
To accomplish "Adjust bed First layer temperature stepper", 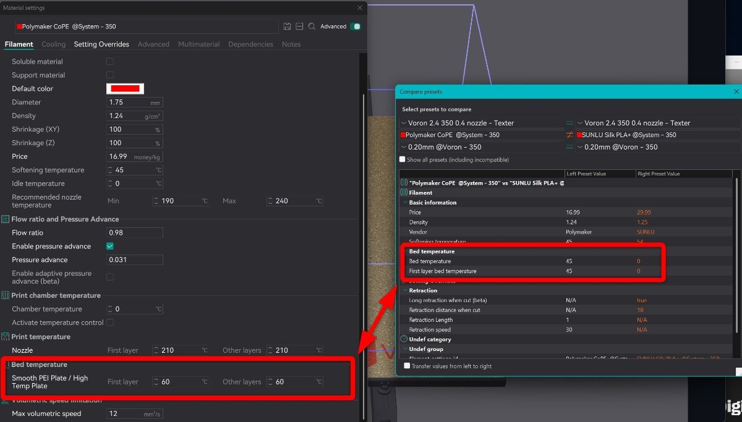I will (156, 382).
